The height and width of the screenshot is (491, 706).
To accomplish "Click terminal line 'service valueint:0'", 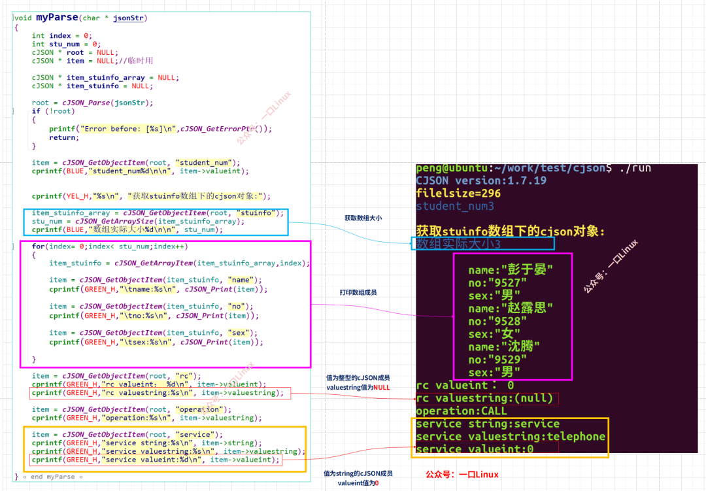I will (x=475, y=449).
